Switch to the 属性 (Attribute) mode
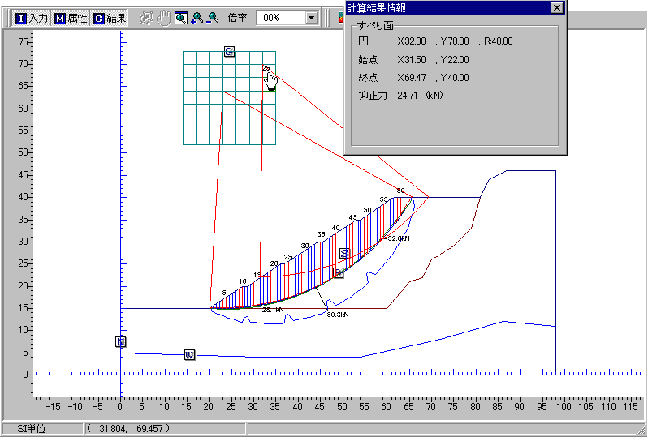Image resolution: width=648 pixels, height=437 pixels. pyautogui.click(x=71, y=18)
